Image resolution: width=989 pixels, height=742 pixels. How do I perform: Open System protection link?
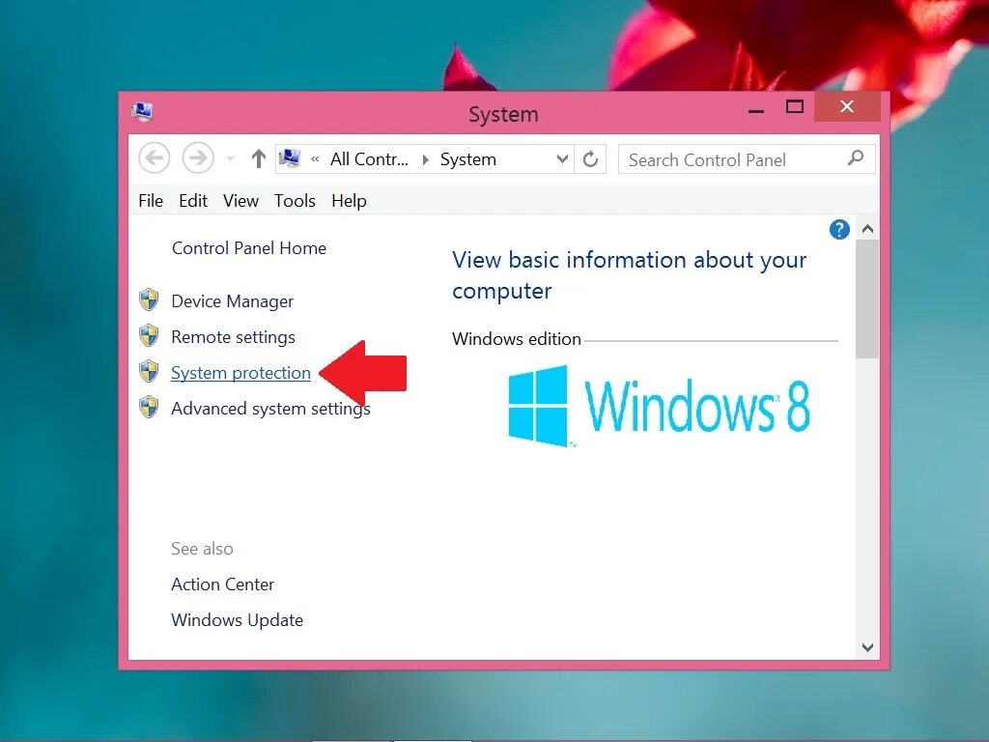coord(240,373)
